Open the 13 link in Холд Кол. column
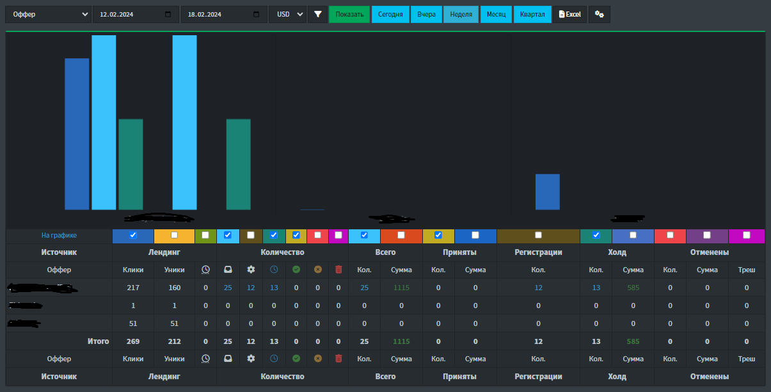Viewport: 771px width, 392px height. [596, 288]
